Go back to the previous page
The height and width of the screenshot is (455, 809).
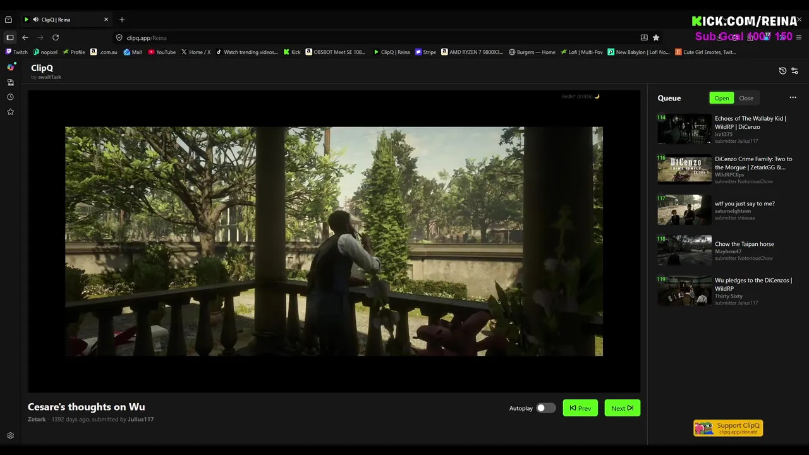(x=25, y=37)
